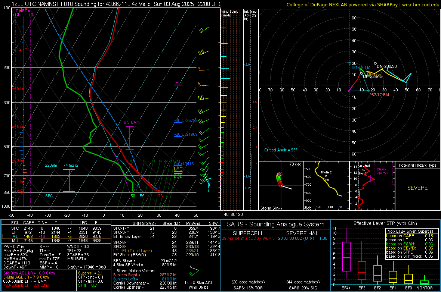Select the highlighted ML parcel row

coord(56,236)
